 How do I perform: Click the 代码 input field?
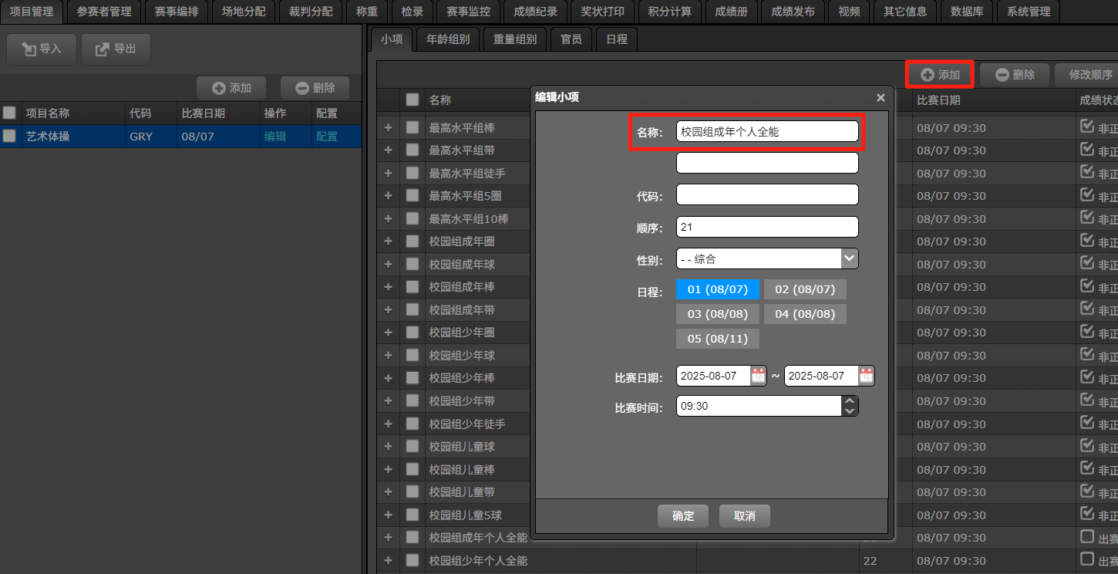tap(767, 195)
